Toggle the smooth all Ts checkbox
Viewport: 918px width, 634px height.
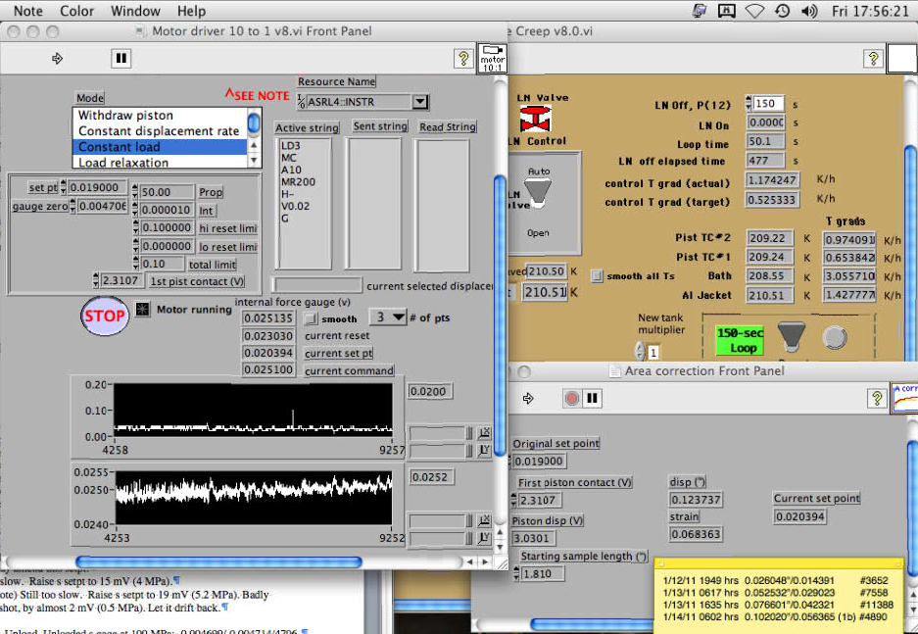(598, 276)
